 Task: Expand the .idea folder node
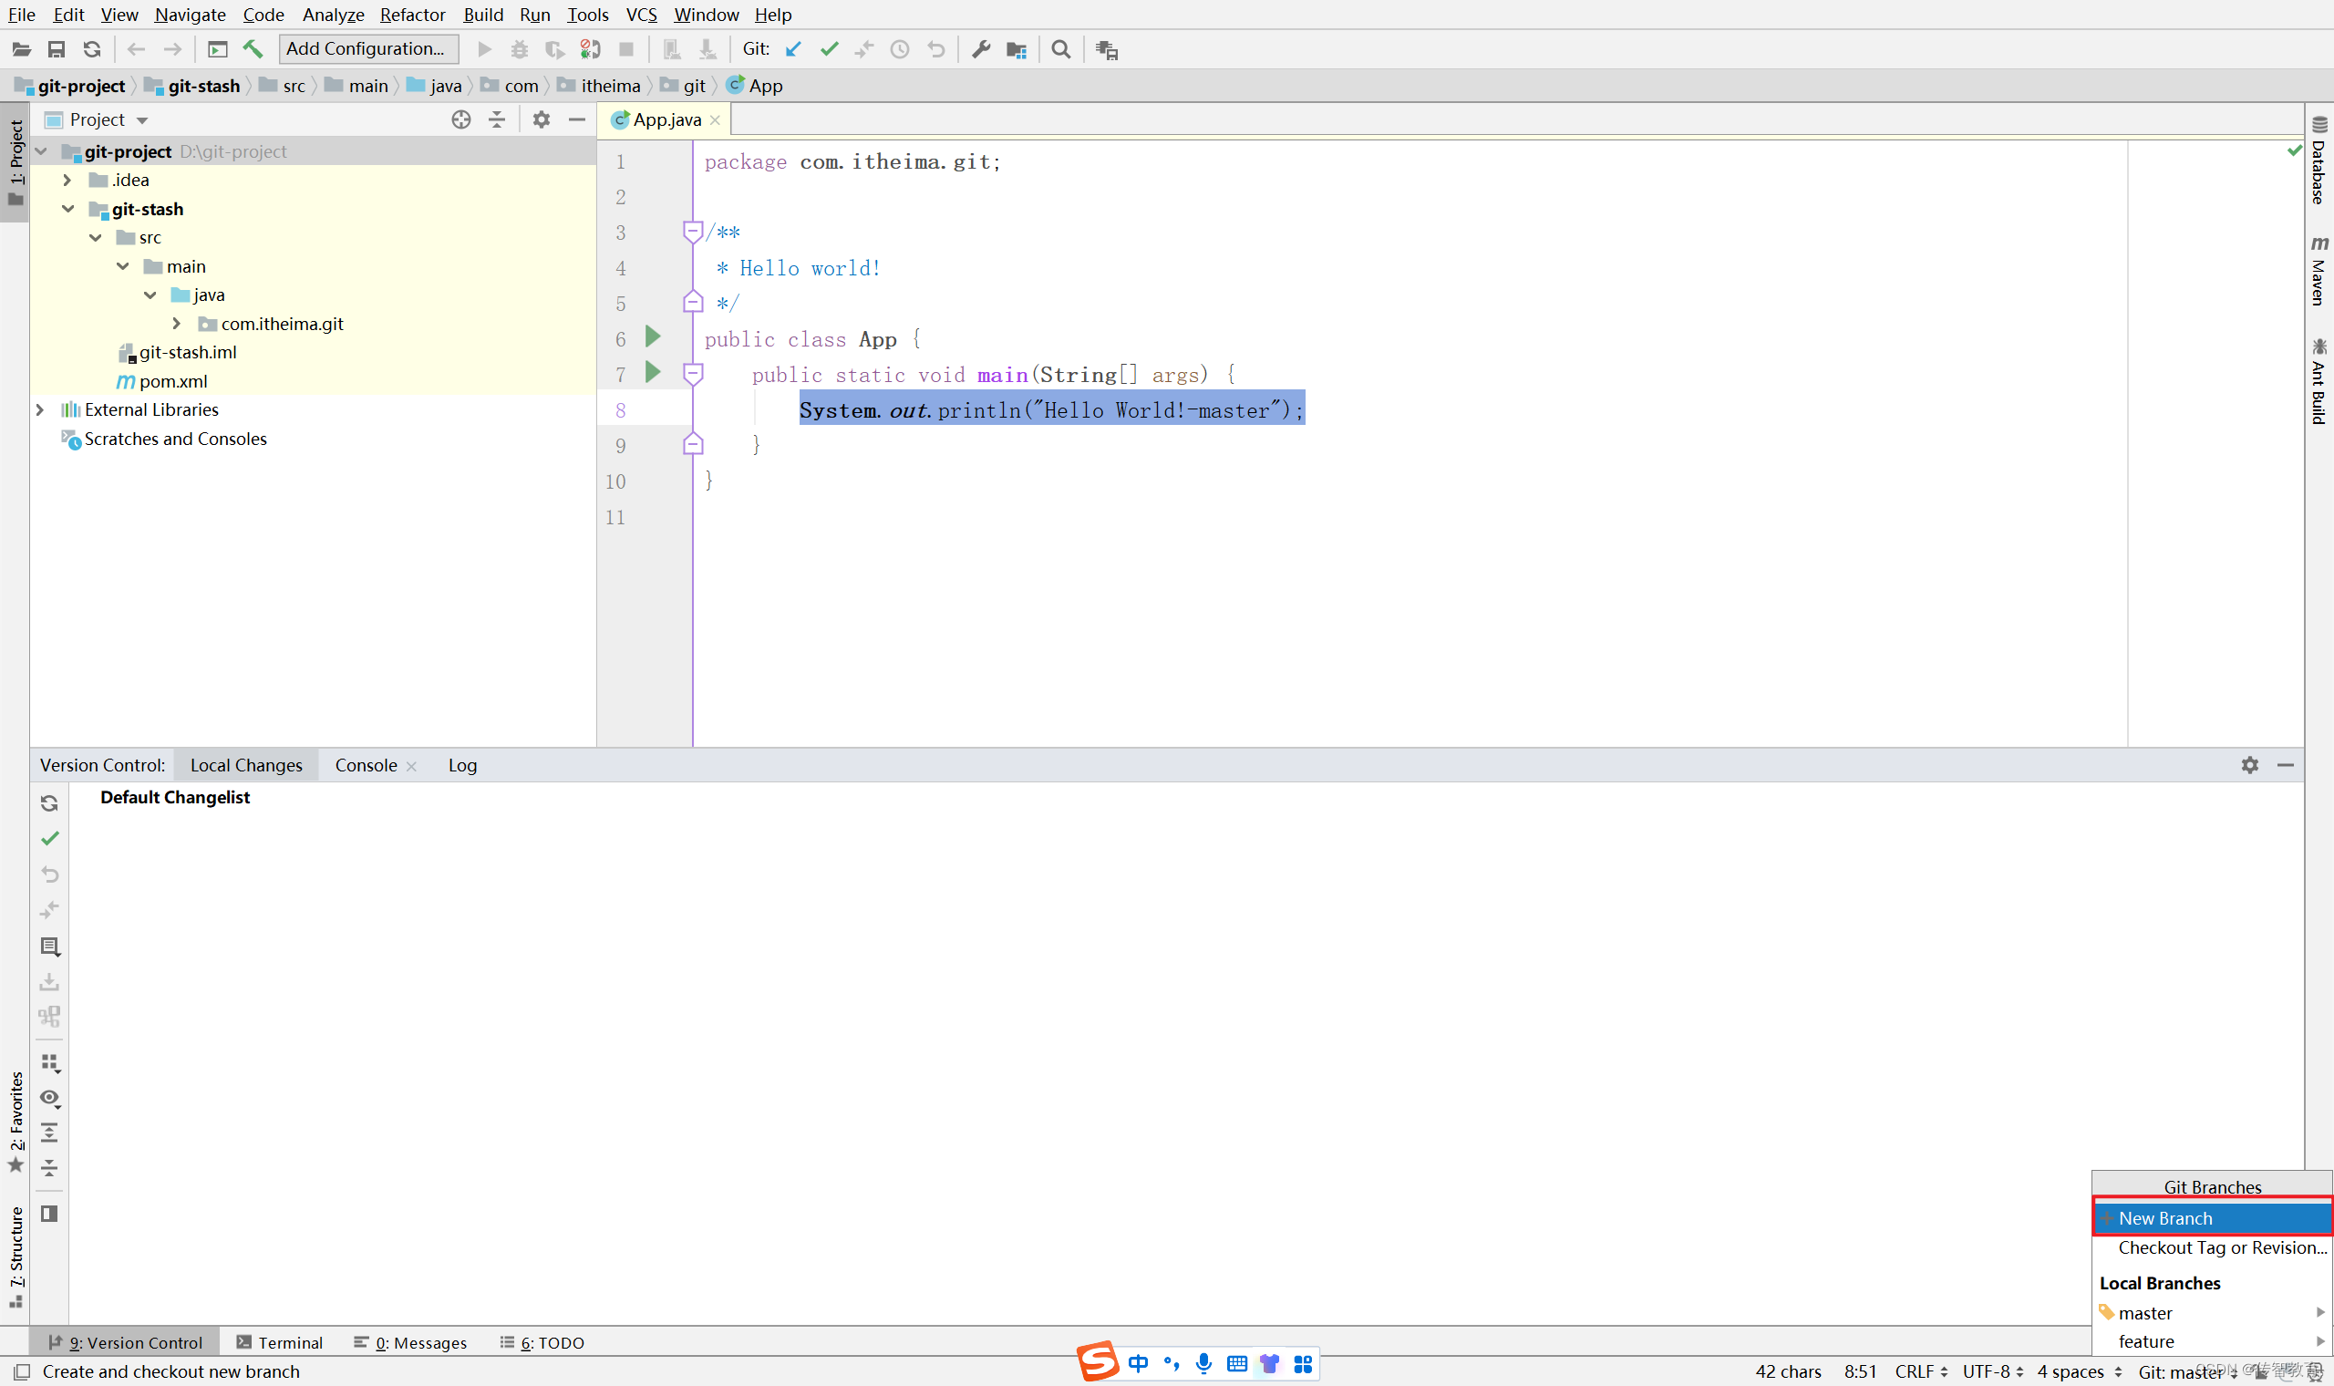point(67,180)
